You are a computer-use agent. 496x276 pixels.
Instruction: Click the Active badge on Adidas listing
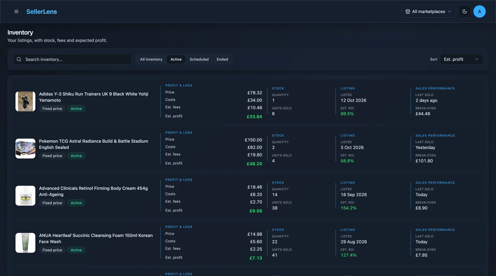(x=76, y=109)
